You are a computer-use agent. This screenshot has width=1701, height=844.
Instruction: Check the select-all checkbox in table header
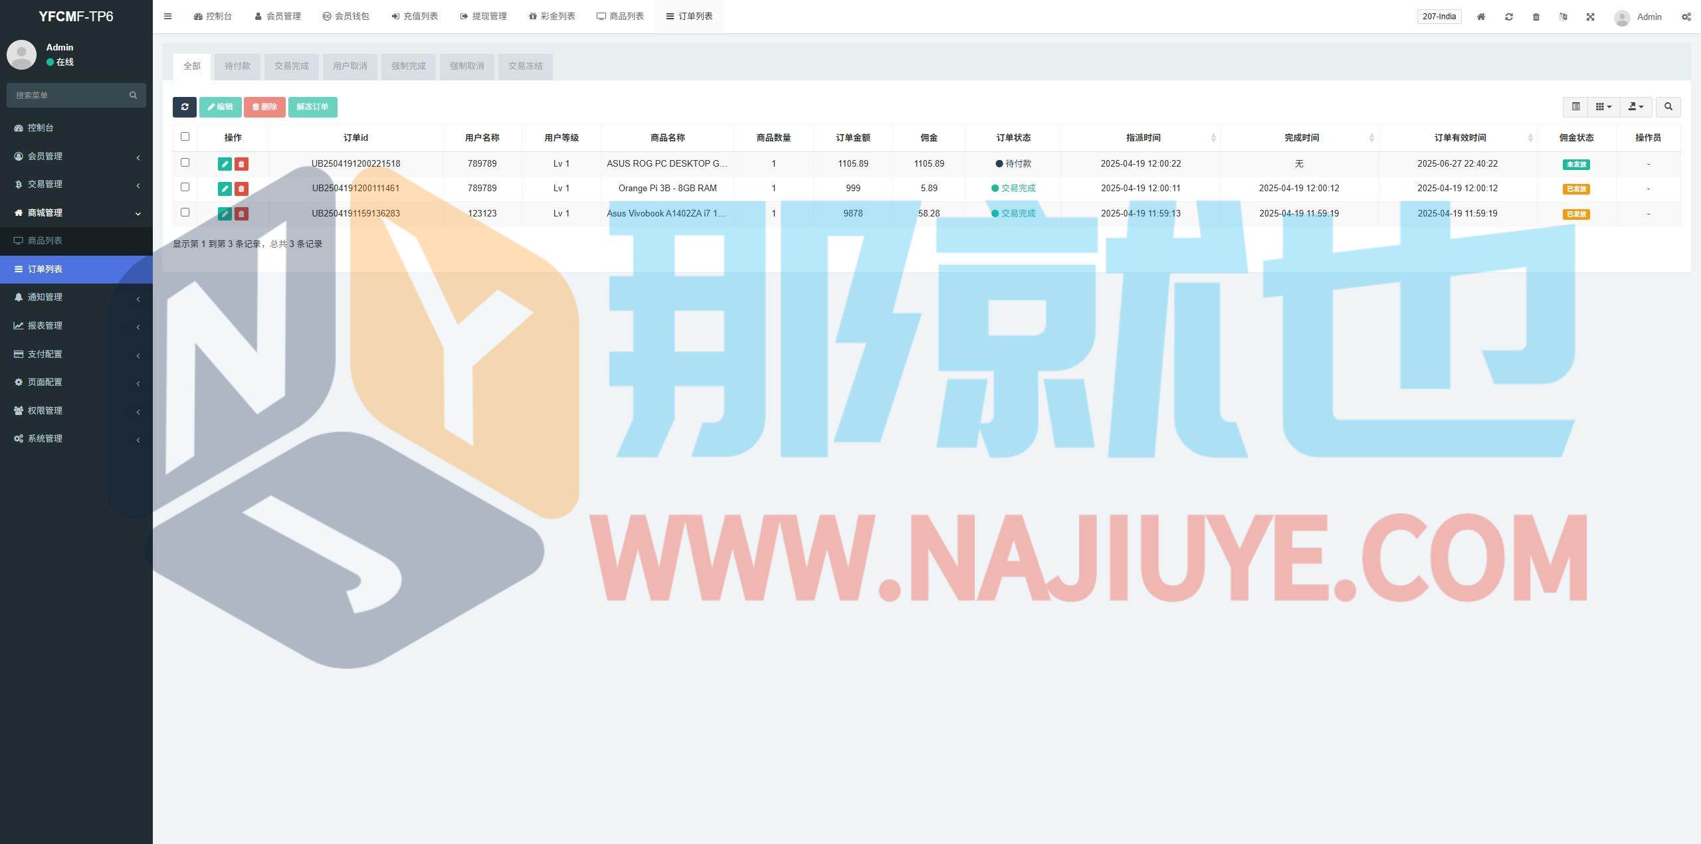pos(185,137)
